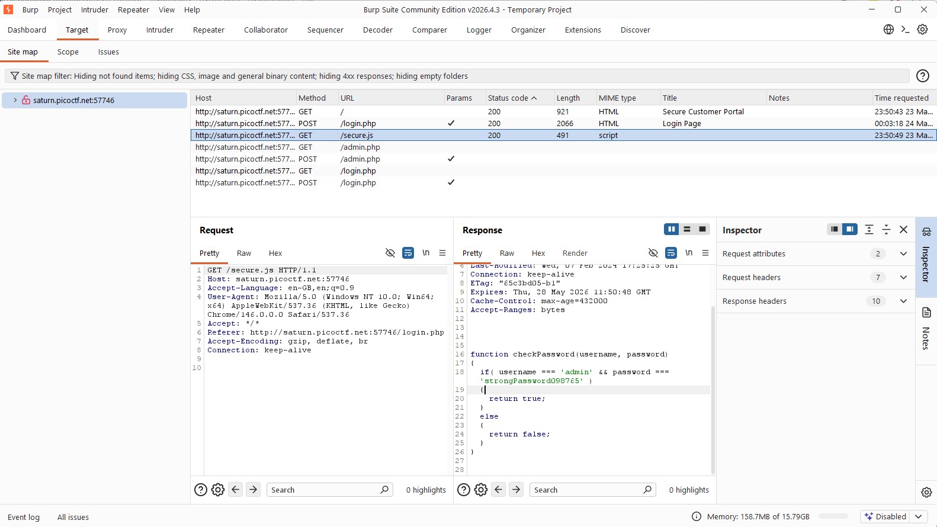
Task: Expand saturn.picoctf.net:57746 tree node
Action: point(15,100)
